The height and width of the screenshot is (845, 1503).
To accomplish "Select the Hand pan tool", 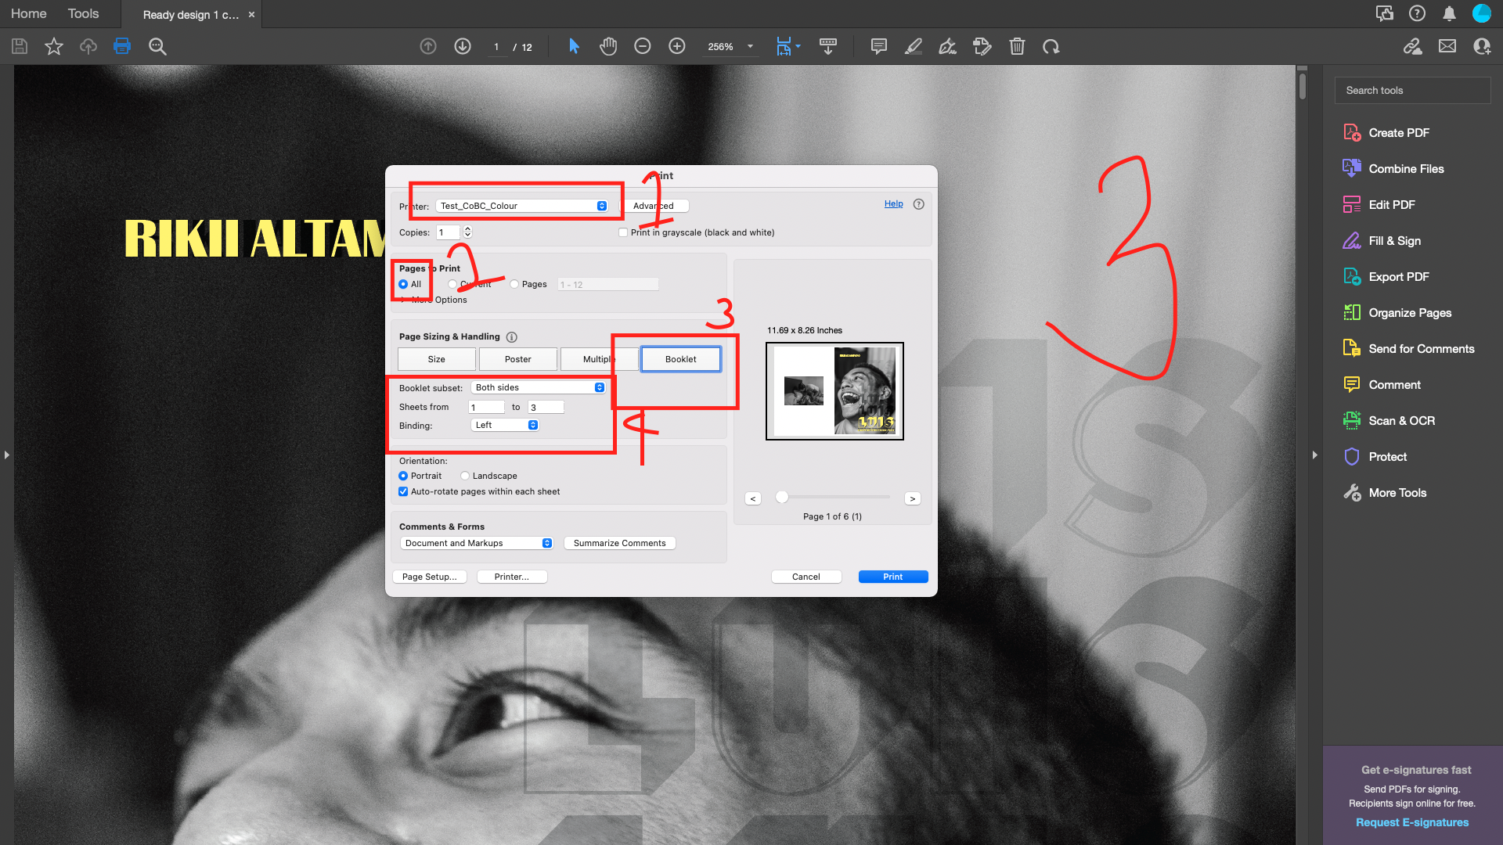I will coord(608,46).
